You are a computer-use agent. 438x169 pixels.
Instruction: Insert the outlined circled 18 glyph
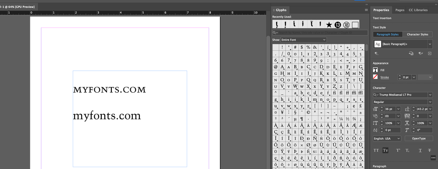point(346,25)
